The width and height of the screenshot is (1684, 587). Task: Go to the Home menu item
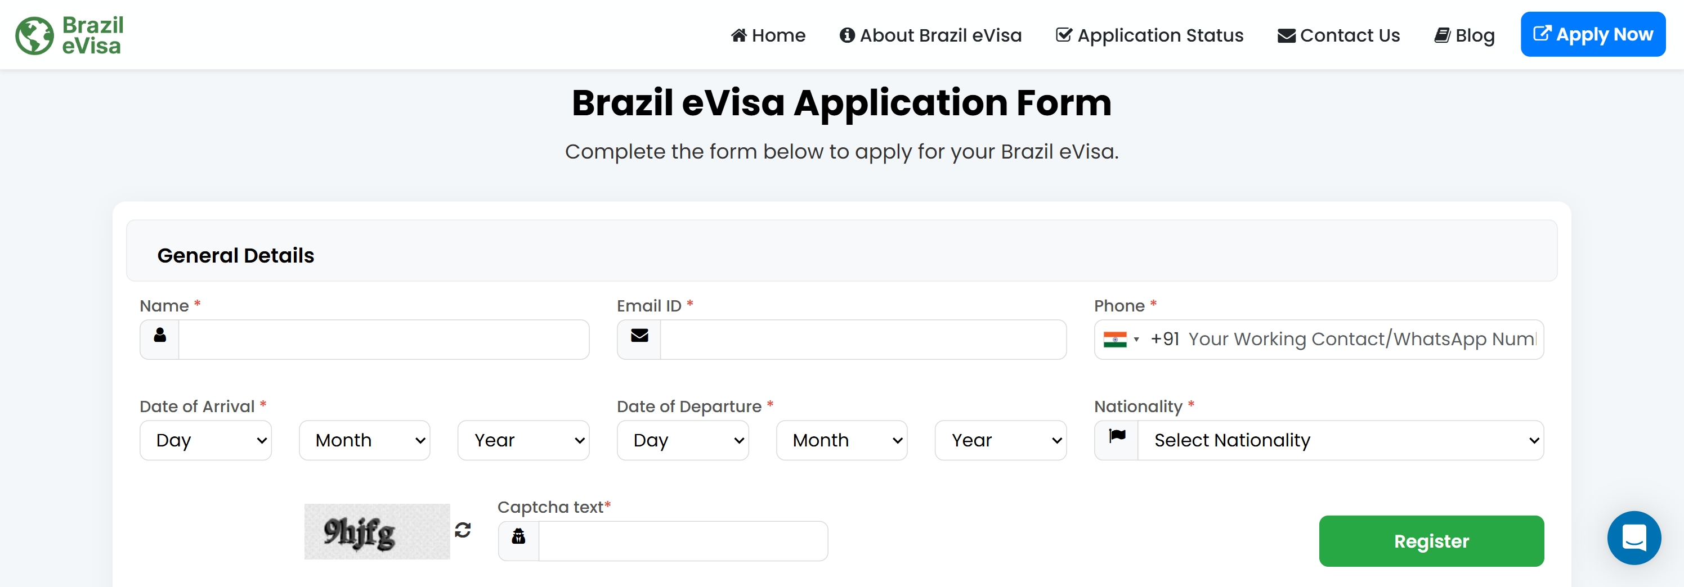coord(768,35)
